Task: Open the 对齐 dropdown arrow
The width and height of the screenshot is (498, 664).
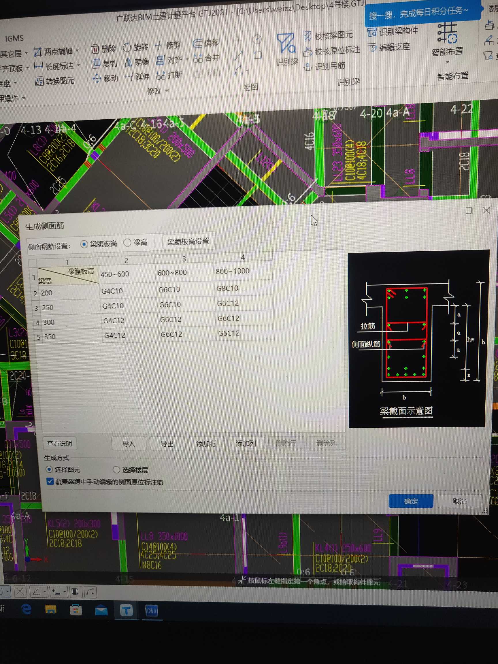Action: pos(187,59)
